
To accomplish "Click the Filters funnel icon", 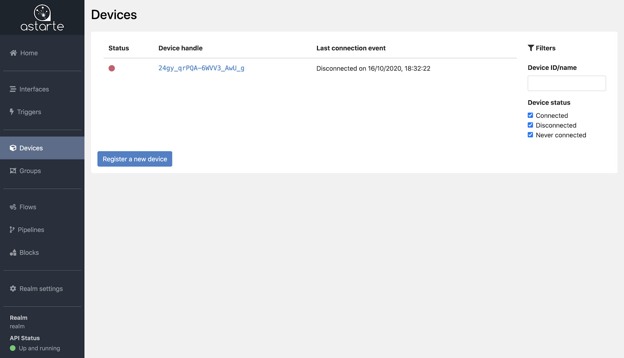I will (530, 48).
